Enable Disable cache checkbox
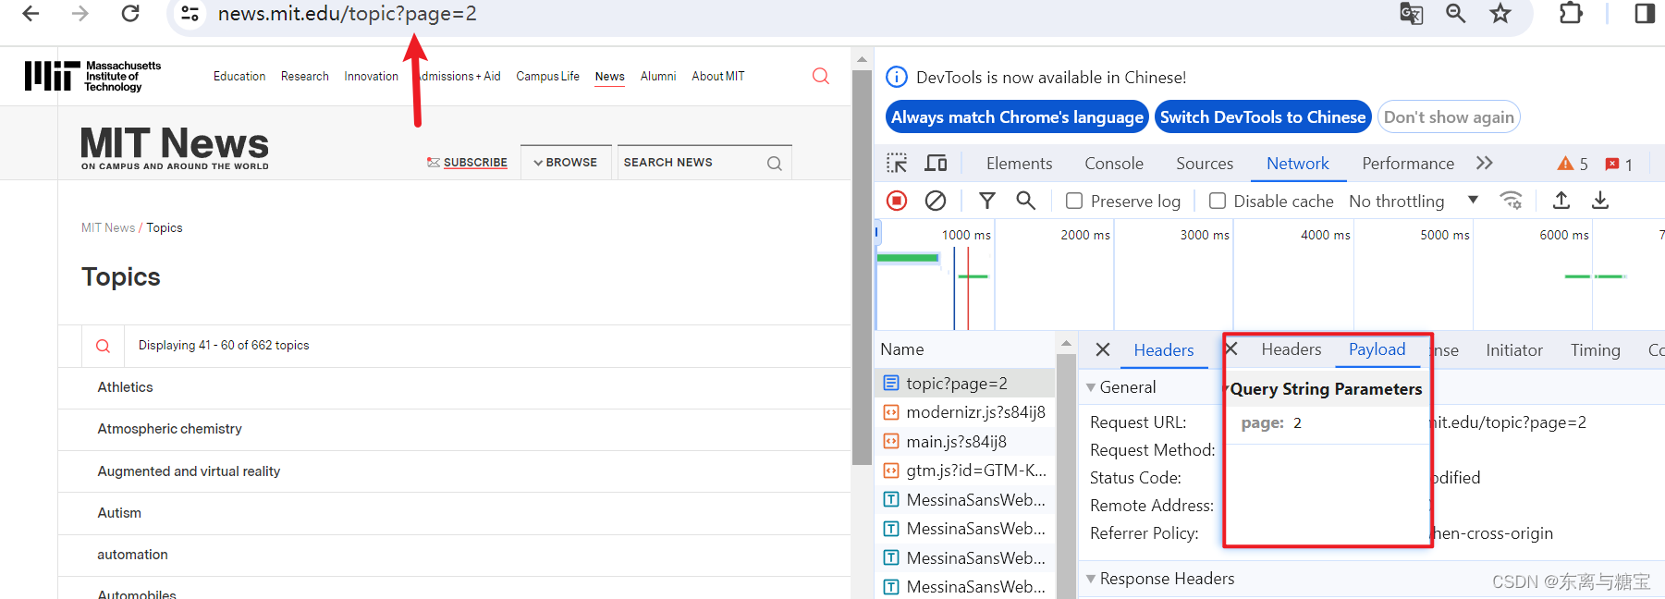The height and width of the screenshot is (599, 1665). [1218, 201]
